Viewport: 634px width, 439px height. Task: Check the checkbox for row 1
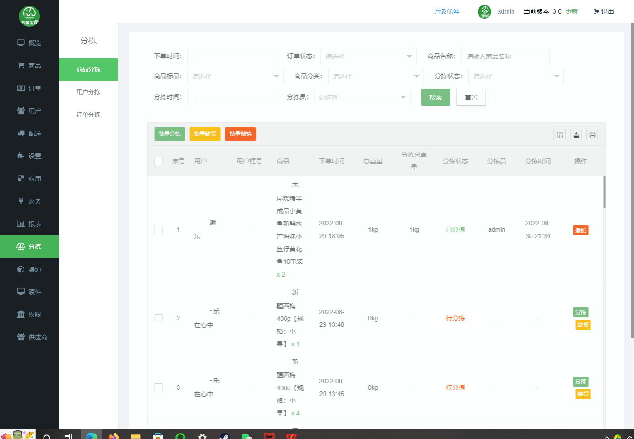159,230
